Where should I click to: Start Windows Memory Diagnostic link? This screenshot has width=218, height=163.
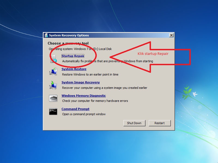tap(84, 96)
